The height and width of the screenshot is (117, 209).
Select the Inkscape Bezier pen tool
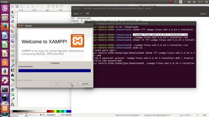12,65
